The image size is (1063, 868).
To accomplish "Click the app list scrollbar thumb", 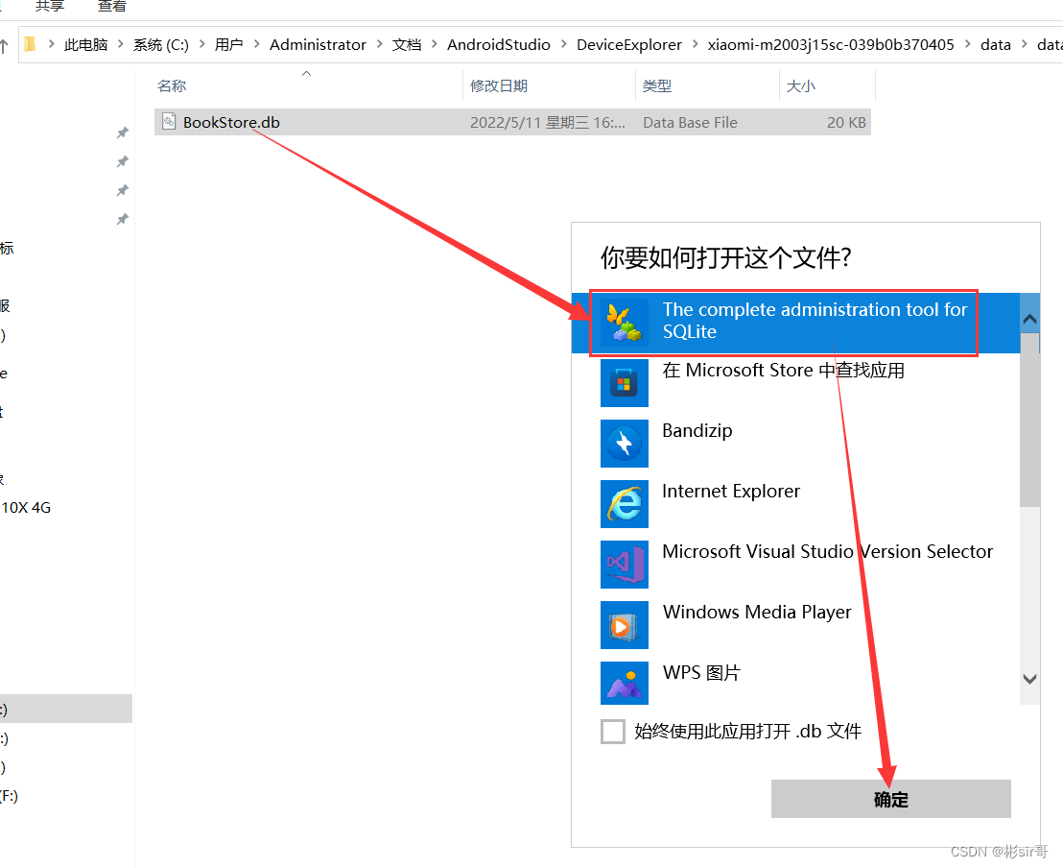I will (x=1029, y=420).
